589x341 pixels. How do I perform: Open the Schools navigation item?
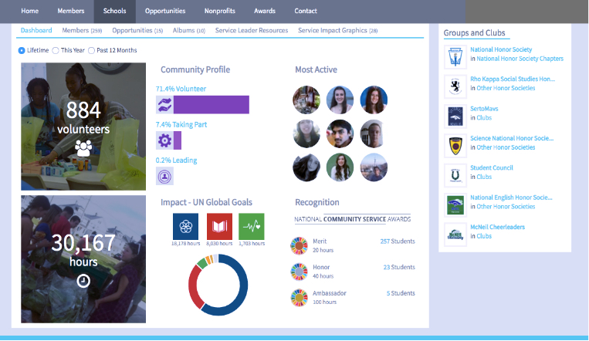point(114,12)
